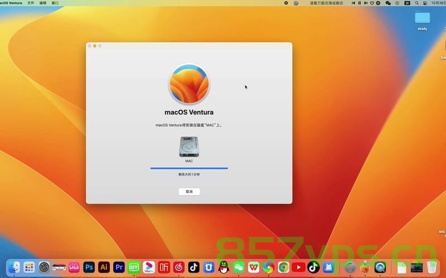Launch Premiere Pro from the dock
Viewport: 446px width, 278px height.
coord(119,267)
